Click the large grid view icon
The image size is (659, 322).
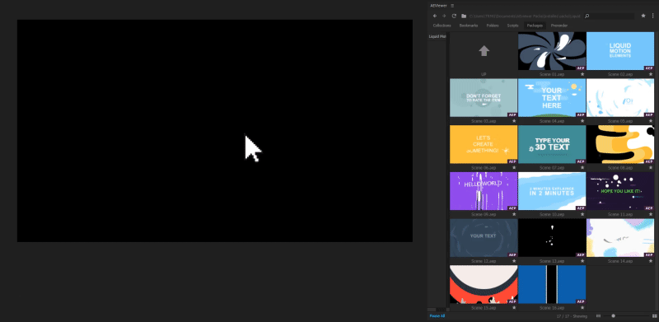(x=655, y=315)
